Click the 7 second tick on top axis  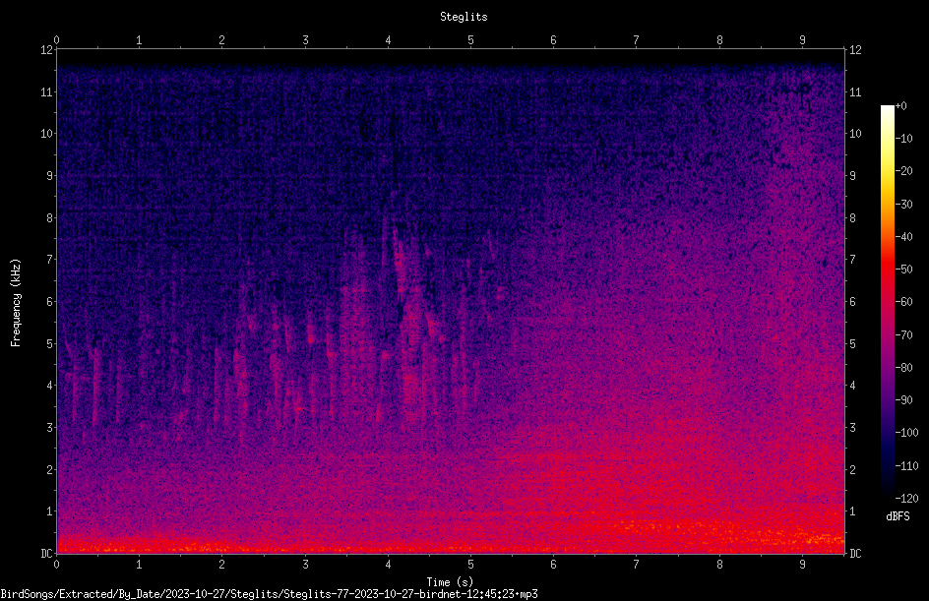[637, 40]
